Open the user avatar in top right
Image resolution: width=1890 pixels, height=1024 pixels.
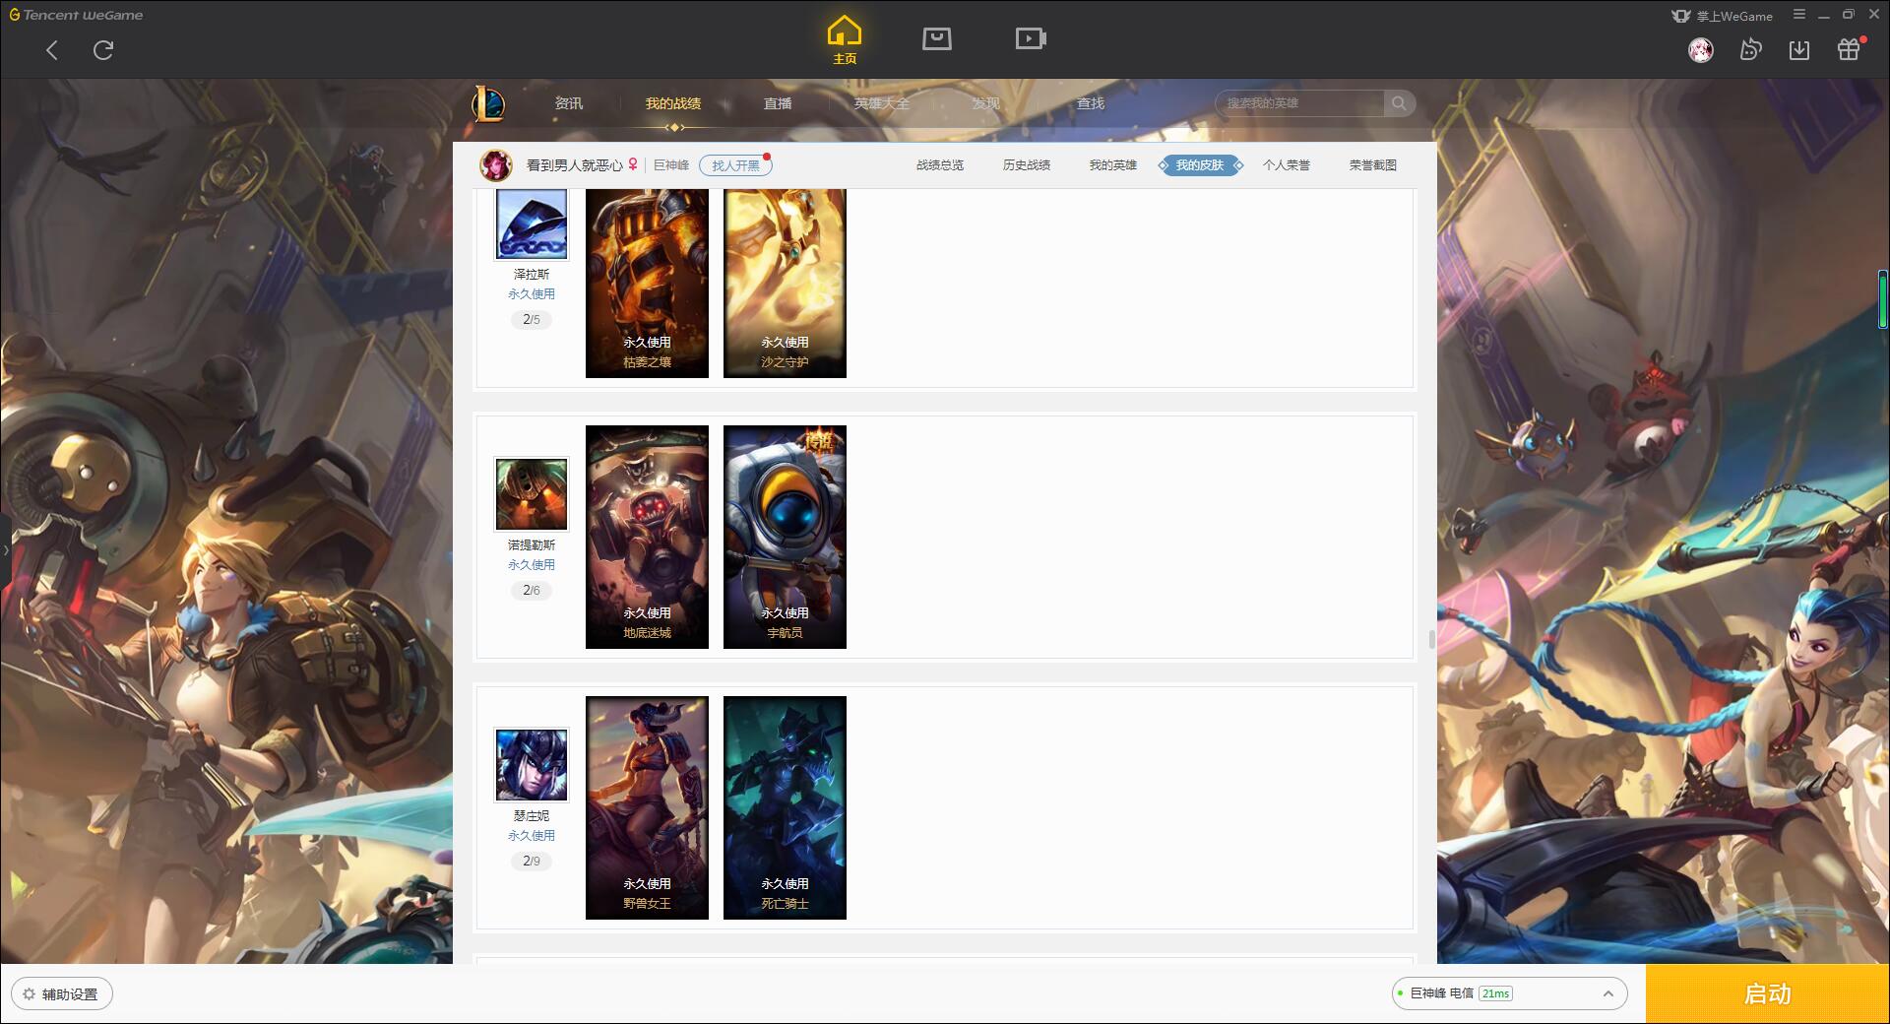coord(1701,50)
